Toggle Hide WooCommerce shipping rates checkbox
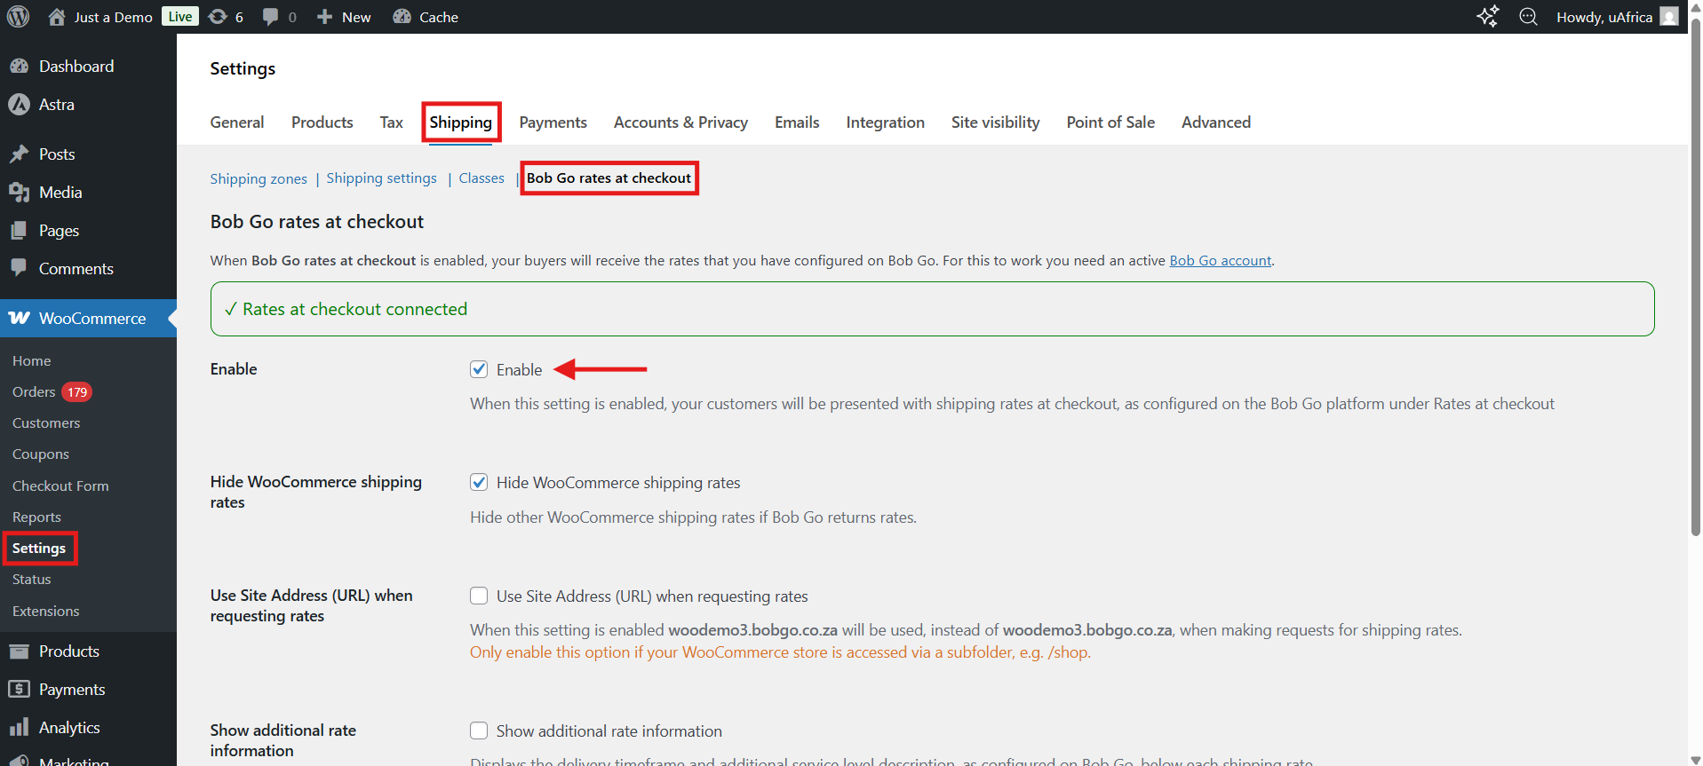Image resolution: width=1703 pixels, height=766 pixels. (479, 482)
